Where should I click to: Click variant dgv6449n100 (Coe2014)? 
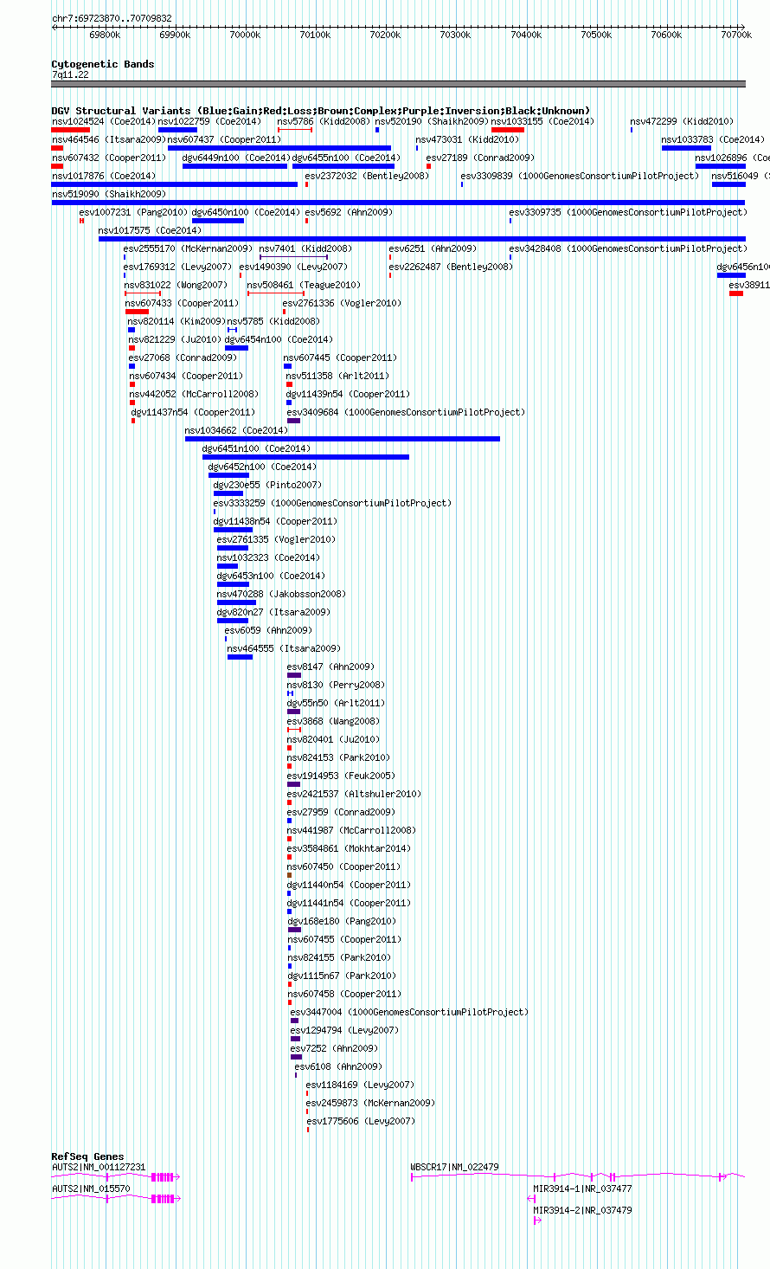tap(235, 158)
